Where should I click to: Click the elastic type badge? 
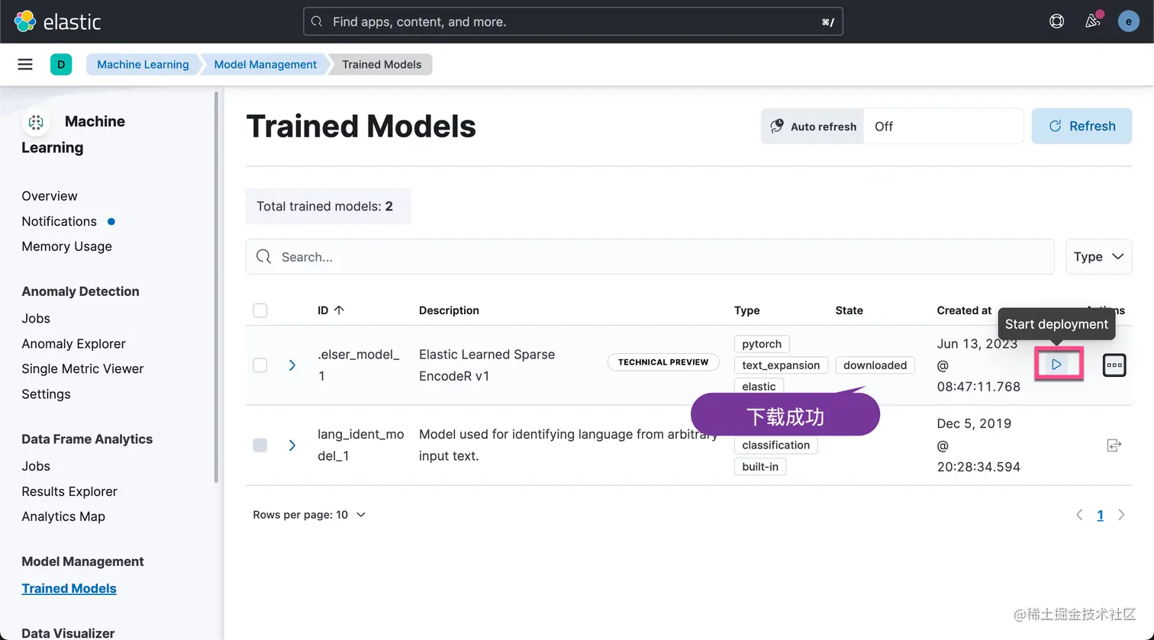tap(759, 386)
